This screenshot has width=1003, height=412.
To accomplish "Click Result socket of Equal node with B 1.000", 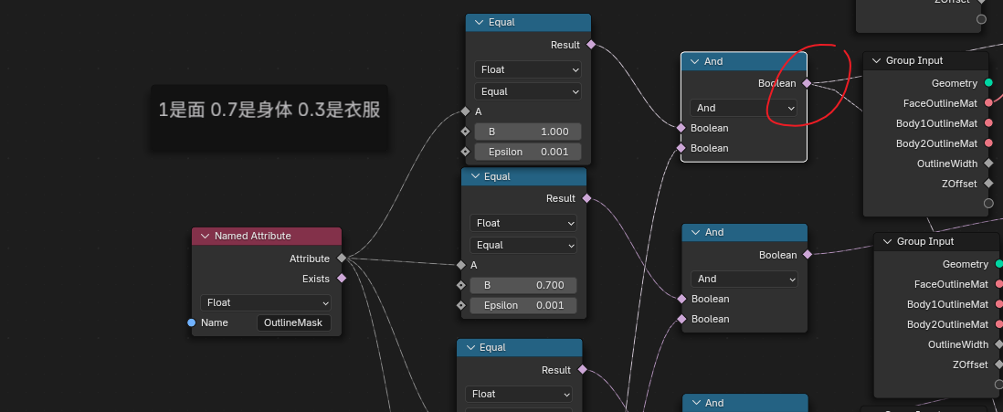I will coord(591,45).
